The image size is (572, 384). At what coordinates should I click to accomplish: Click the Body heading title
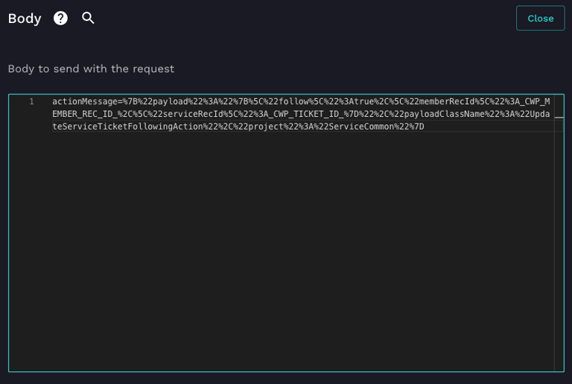[x=25, y=19]
